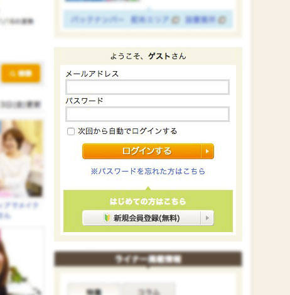Open the blurred バックナンバー link
This screenshot has width=290, height=295.
click(x=97, y=20)
